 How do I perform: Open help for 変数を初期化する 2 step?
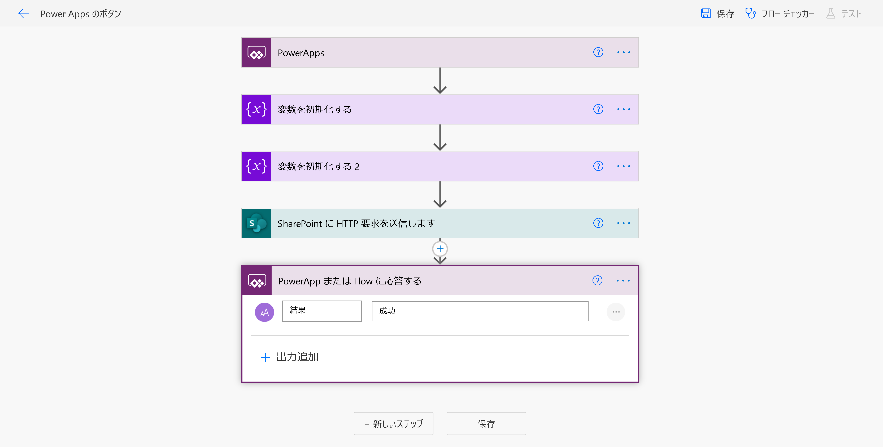point(598,166)
